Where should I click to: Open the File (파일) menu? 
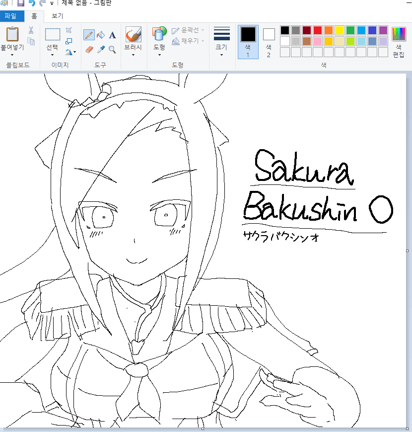tap(12, 16)
